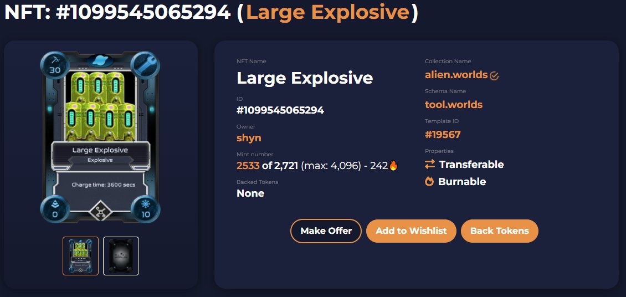
Task: Click the Transferable property label
Action: 471,164
